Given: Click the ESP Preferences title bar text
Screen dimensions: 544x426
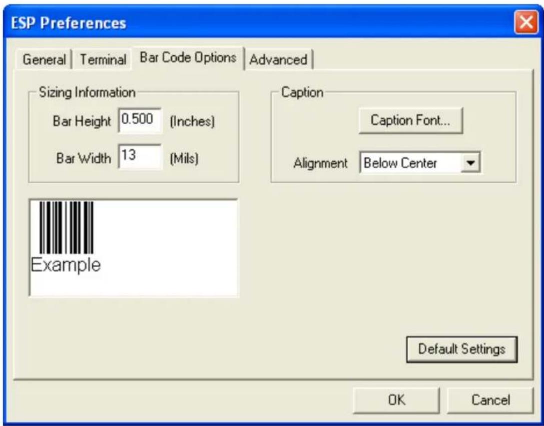Looking at the screenshot, I should tap(69, 23).
